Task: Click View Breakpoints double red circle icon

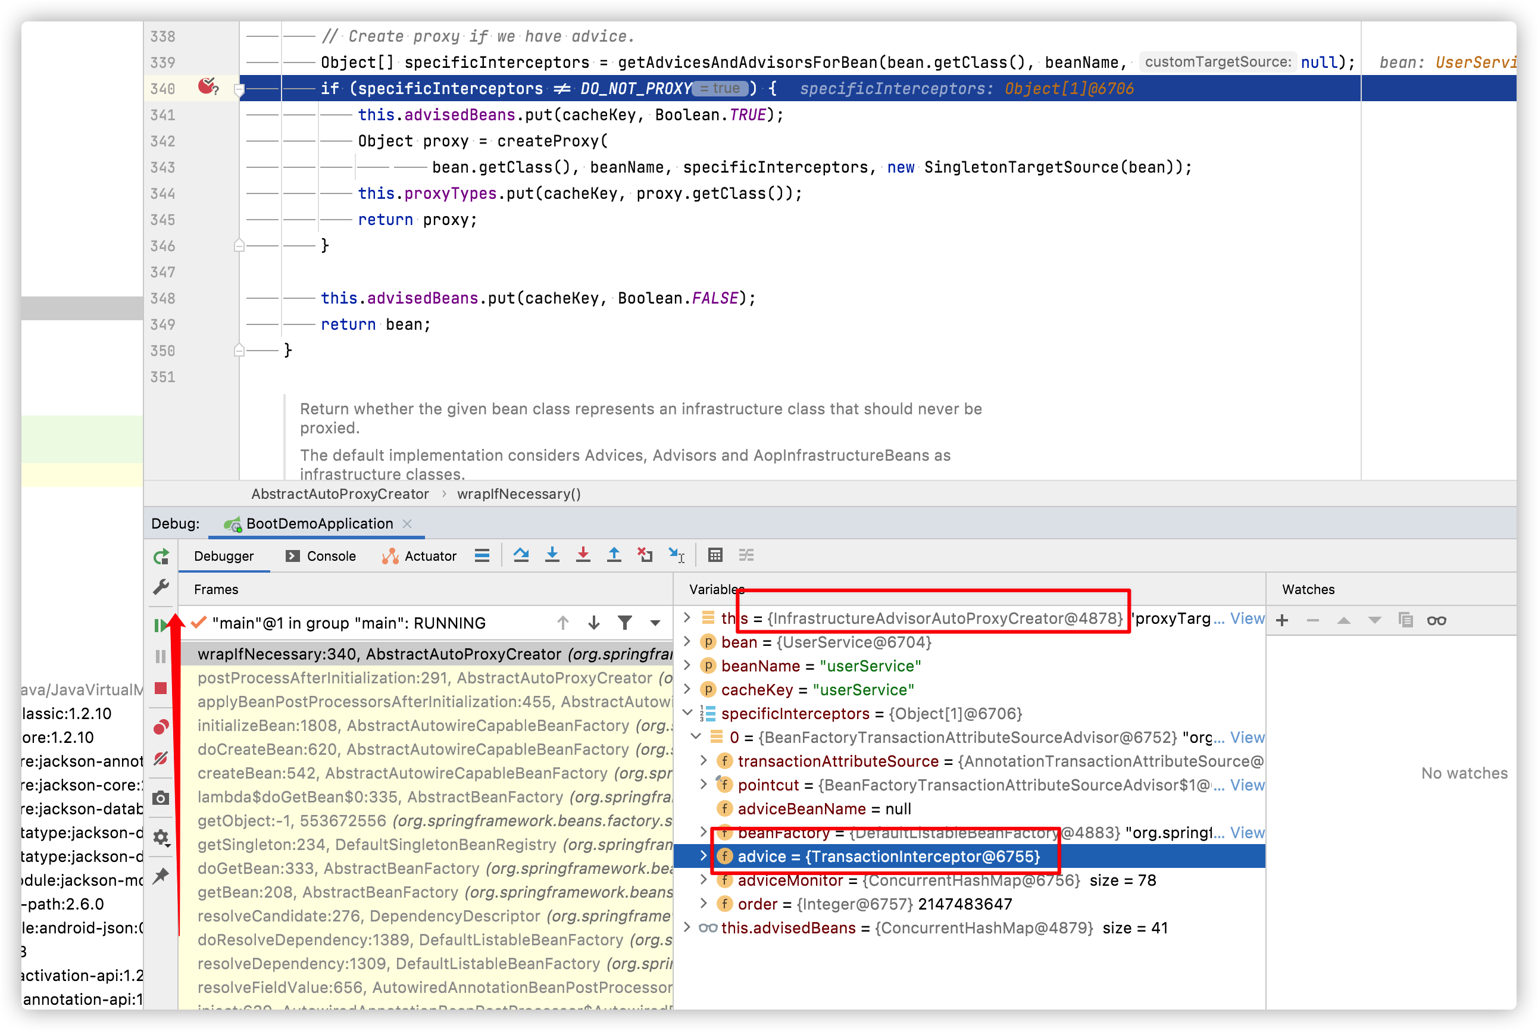Action: (x=160, y=727)
